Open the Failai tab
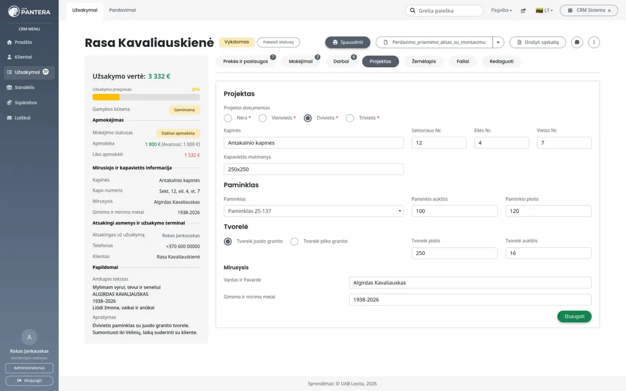The image size is (626, 391). [463, 62]
